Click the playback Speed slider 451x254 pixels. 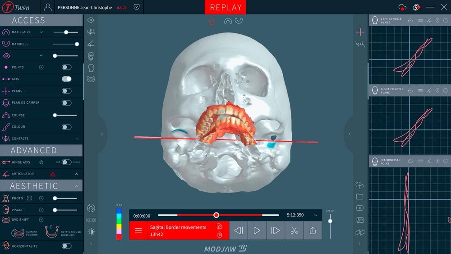tap(330, 221)
